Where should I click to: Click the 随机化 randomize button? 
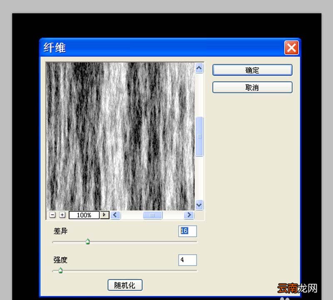coord(125,285)
